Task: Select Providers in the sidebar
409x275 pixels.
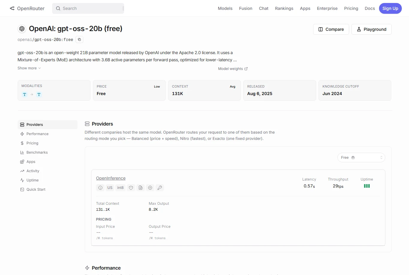Action: pyautogui.click(x=47, y=125)
